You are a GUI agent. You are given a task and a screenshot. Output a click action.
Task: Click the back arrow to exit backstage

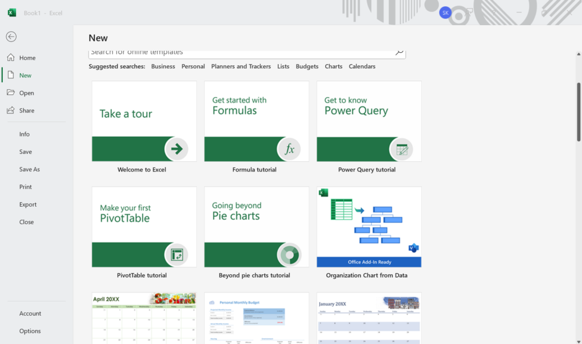pyautogui.click(x=11, y=36)
